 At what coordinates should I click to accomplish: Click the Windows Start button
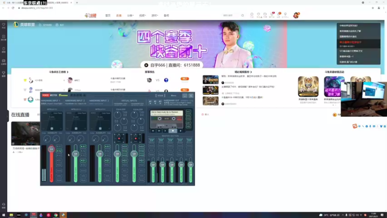point(3,215)
